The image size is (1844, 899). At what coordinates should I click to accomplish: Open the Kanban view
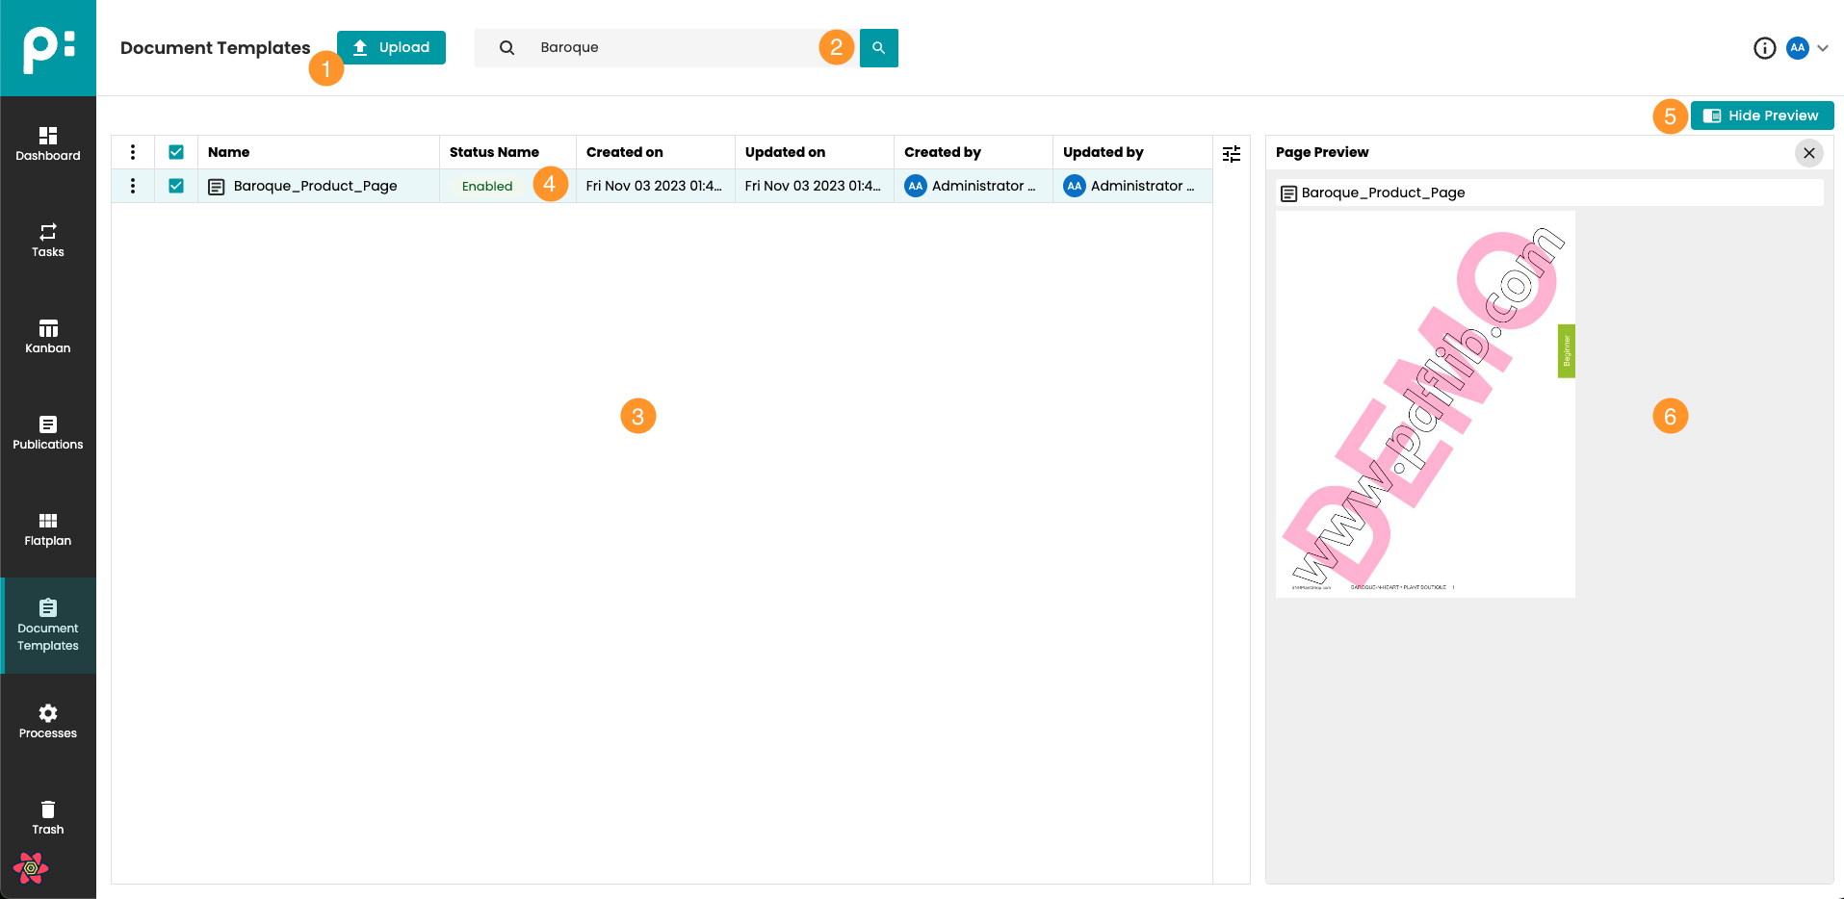(48, 336)
